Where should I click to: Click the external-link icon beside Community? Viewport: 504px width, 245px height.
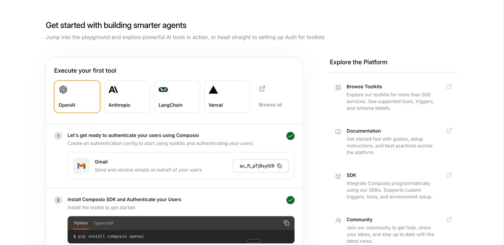(449, 219)
